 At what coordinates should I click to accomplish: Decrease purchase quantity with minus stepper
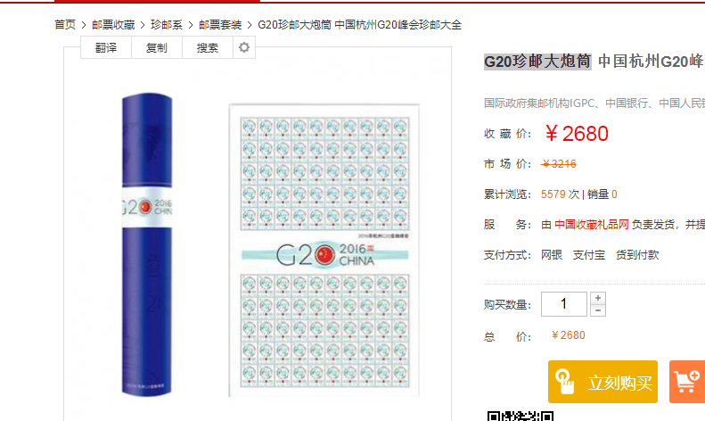click(597, 310)
